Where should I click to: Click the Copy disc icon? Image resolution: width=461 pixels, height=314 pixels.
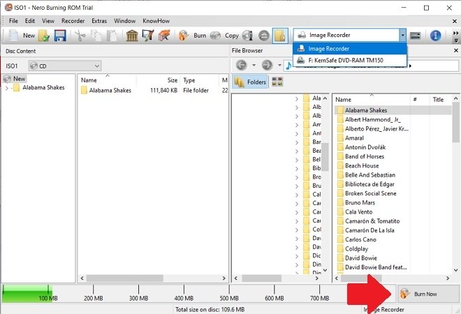coord(216,36)
